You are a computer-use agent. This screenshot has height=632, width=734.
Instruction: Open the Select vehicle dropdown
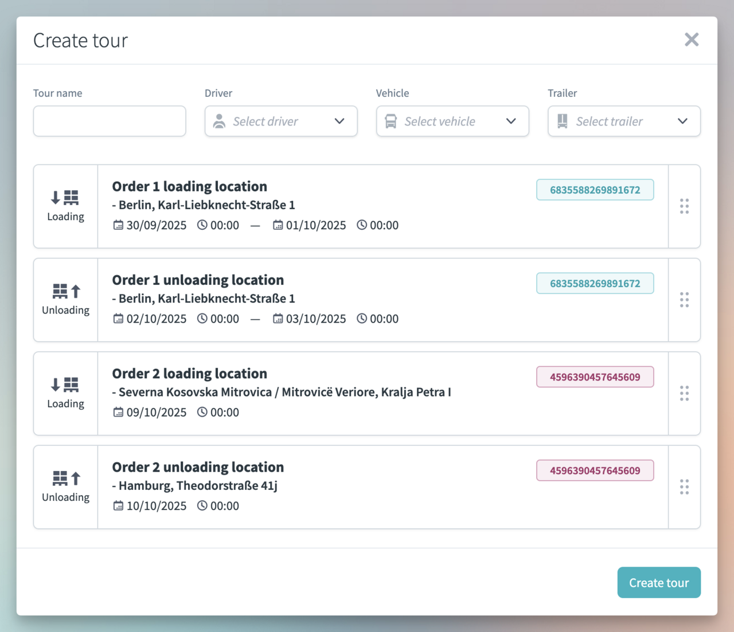coord(452,121)
